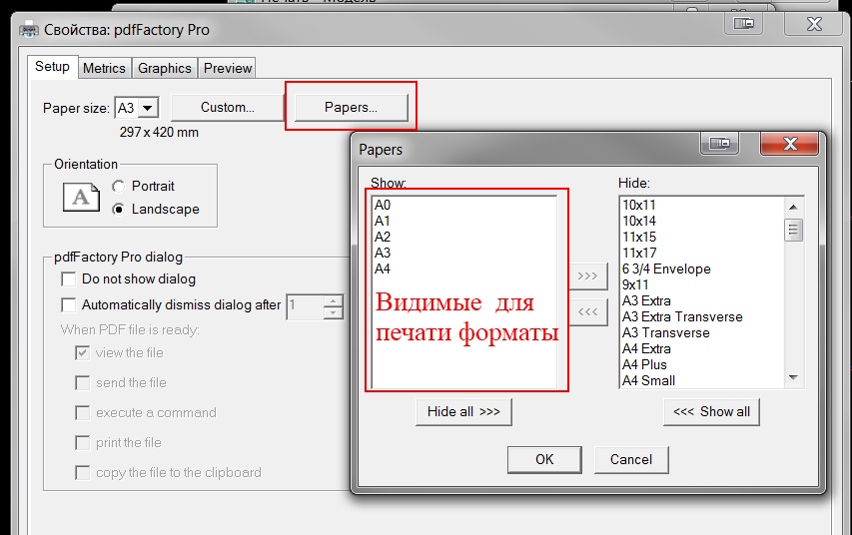Click the printer icon in properties title bar
The height and width of the screenshot is (535, 852).
pos(29,30)
